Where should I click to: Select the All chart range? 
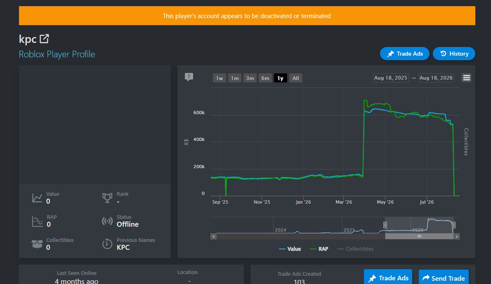pos(295,78)
